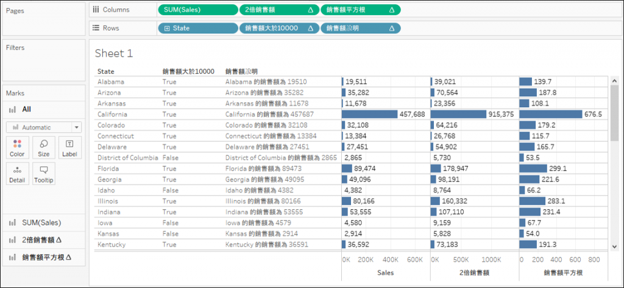Image resolution: width=624 pixels, height=288 pixels.
Task: Click delta icon on 2倍銷售額 column pill
Action: click(310, 10)
